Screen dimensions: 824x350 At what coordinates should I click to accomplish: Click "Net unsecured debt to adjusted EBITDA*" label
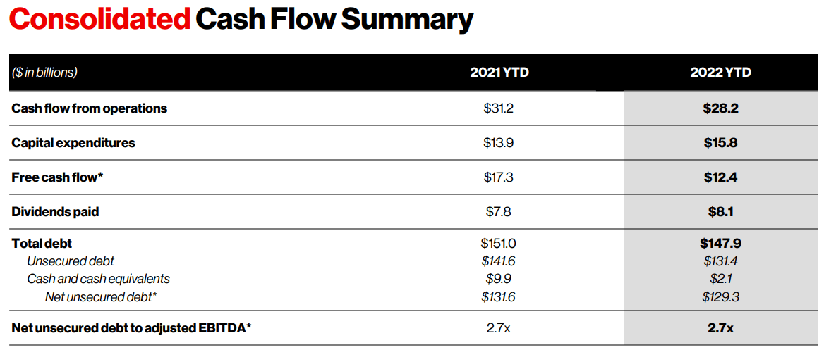pos(132,328)
